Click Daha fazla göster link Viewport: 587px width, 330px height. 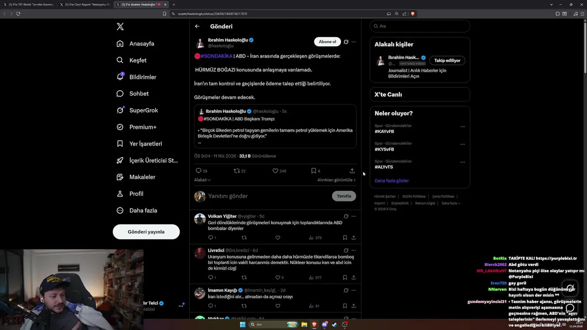coord(392,181)
